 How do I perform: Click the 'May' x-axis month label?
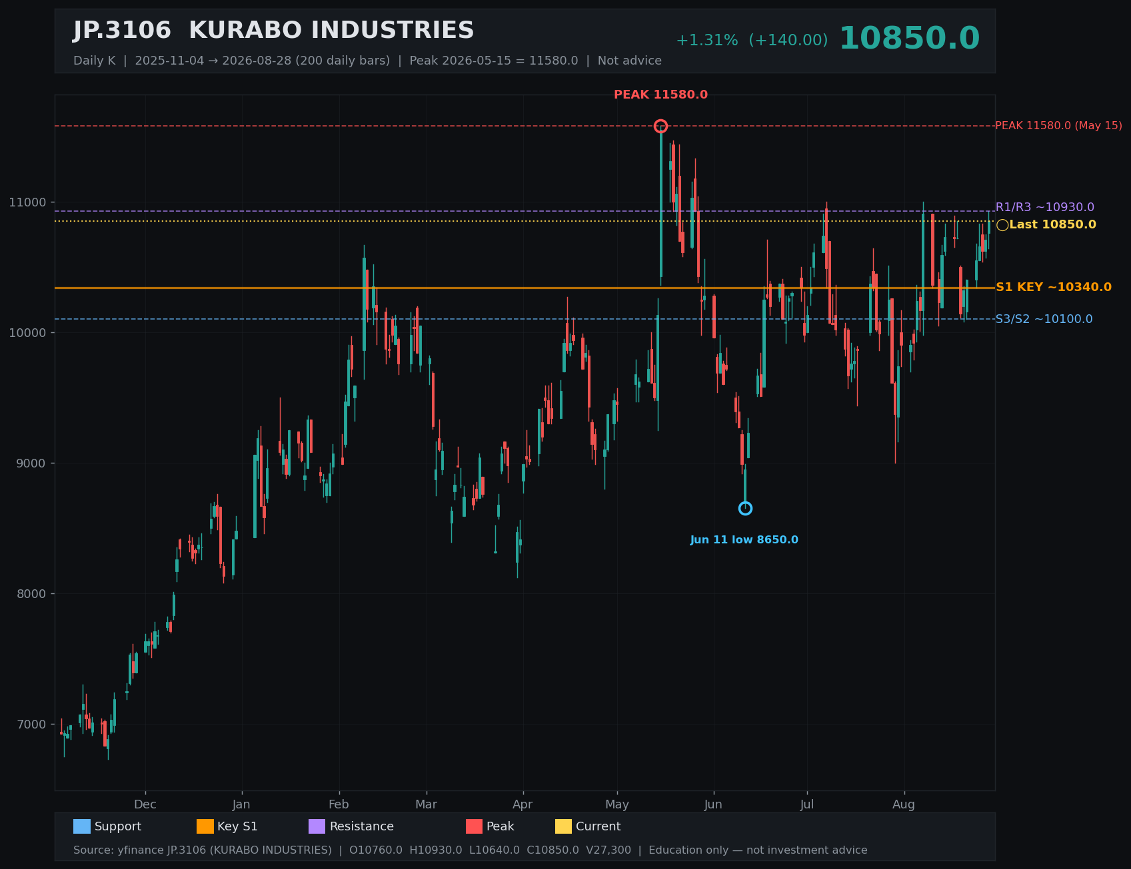pyautogui.click(x=617, y=804)
